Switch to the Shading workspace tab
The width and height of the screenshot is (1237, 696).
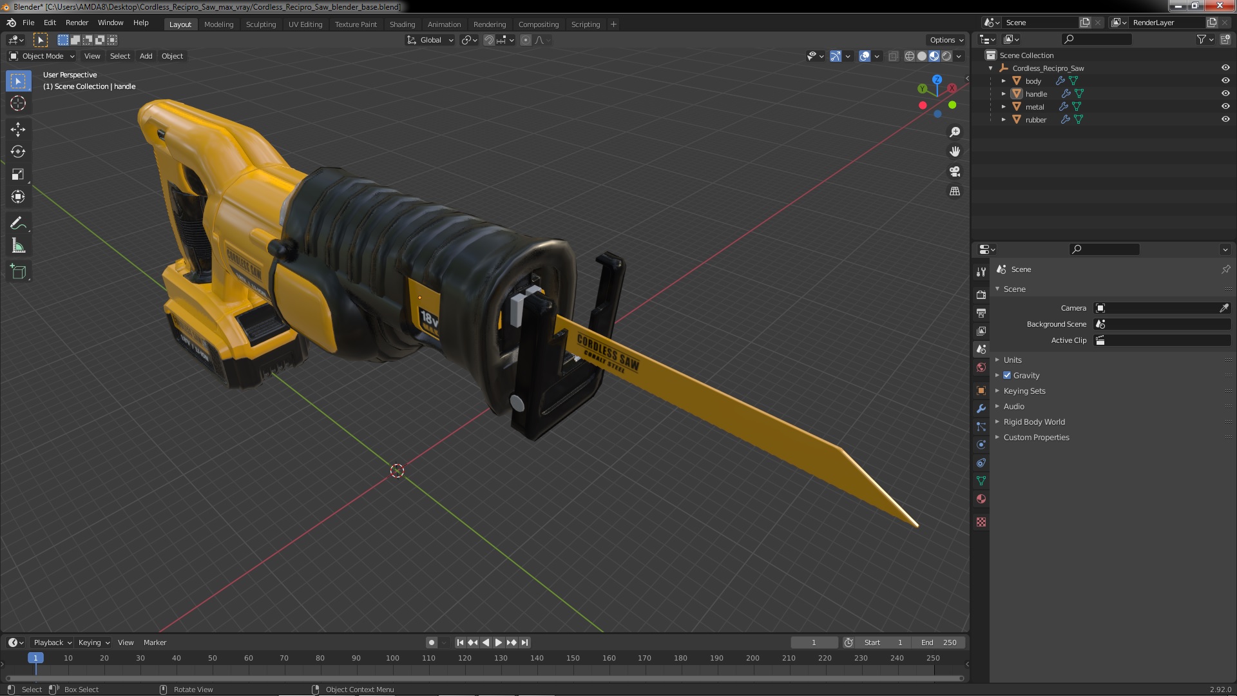pos(402,24)
